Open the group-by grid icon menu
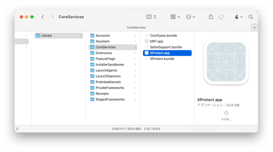 [x=173, y=17]
